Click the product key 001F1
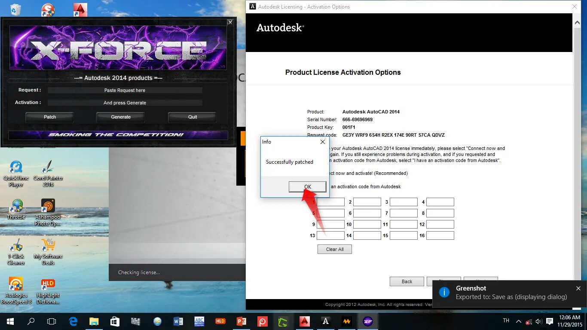Image resolution: width=587 pixels, height=330 pixels. pos(349,127)
